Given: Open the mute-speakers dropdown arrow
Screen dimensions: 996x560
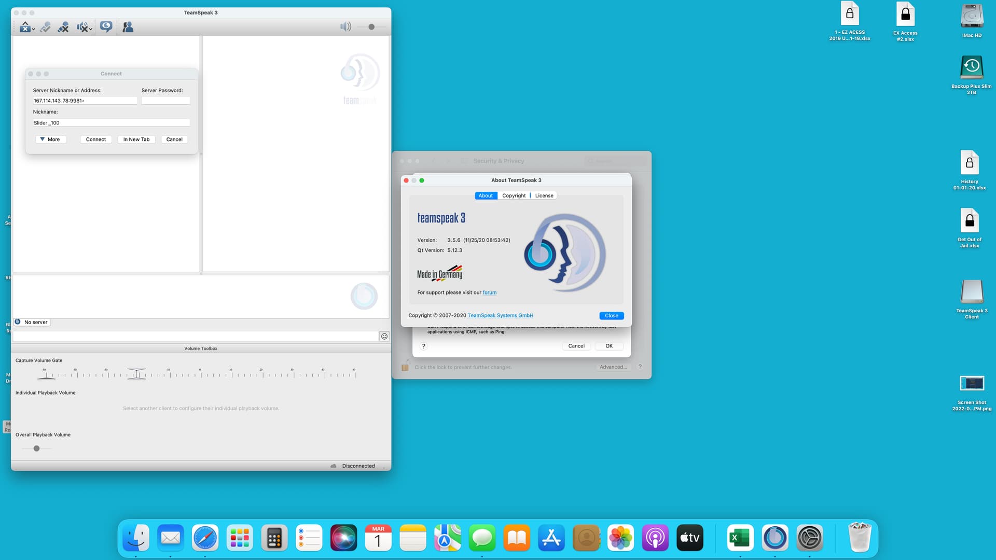Looking at the screenshot, I should pyautogui.click(x=90, y=27).
